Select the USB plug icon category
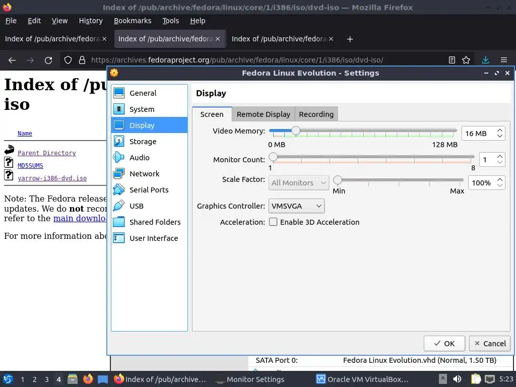The image size is (516, 387). (119, 206)
